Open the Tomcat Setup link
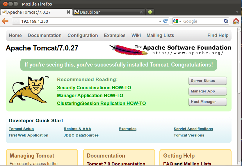Image resolution: width=242 pixels, height=166 pixels. (21, 129)
